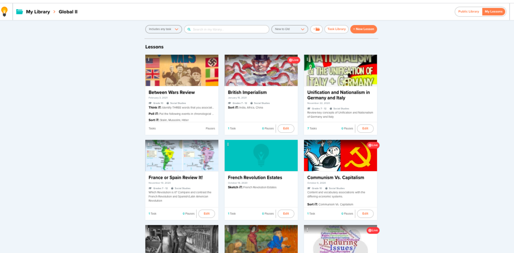Click the add new folder icon
The height and width of the screenshot is (253, 514).
point(316,29)
